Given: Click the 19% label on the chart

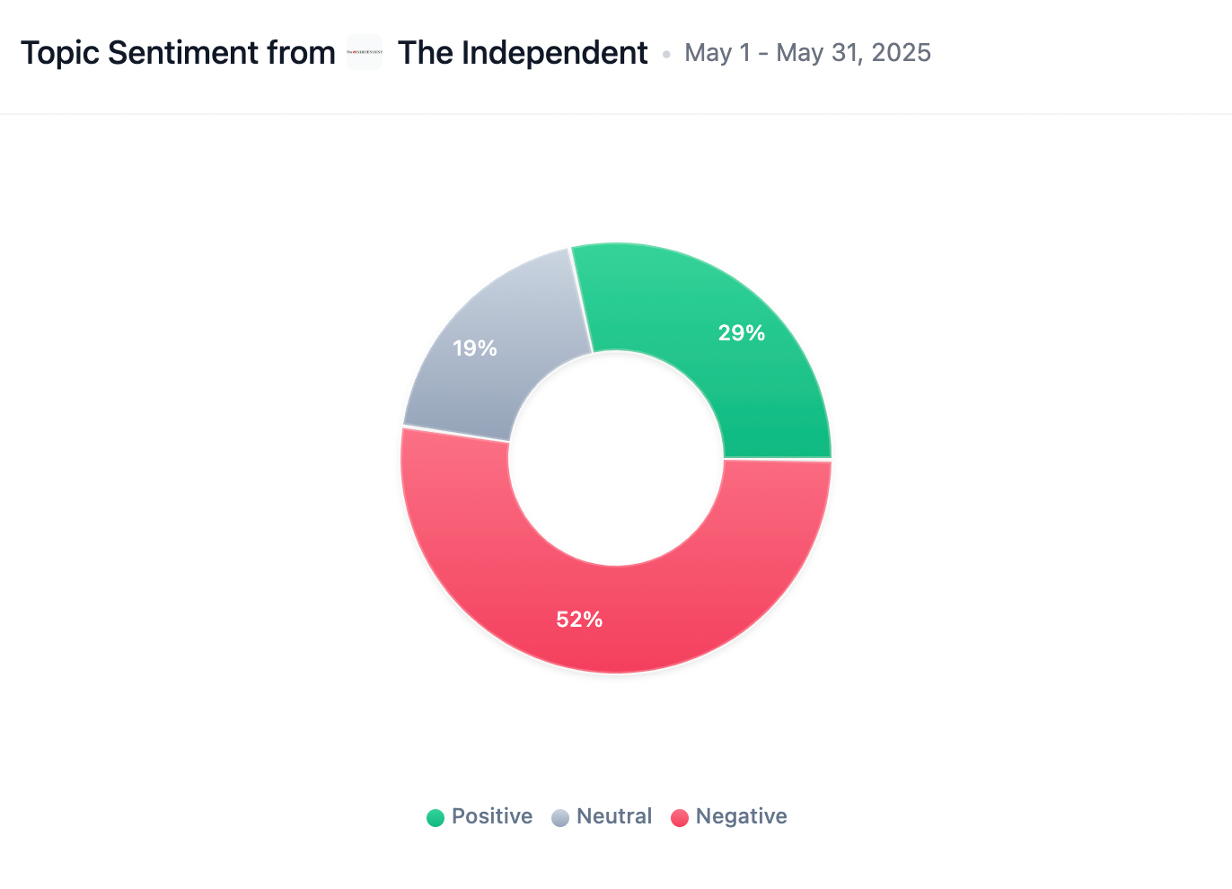Looking at the screenshot, I should coord(475,348).
